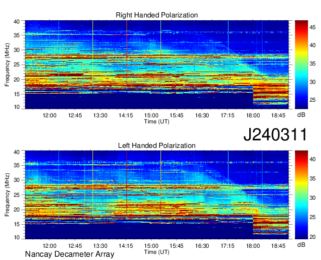This screenshot has width=321, height=260.
Task: Click the Frequency (MHz) label of the Left Handed plot
Action: click(x=7, y=195)
